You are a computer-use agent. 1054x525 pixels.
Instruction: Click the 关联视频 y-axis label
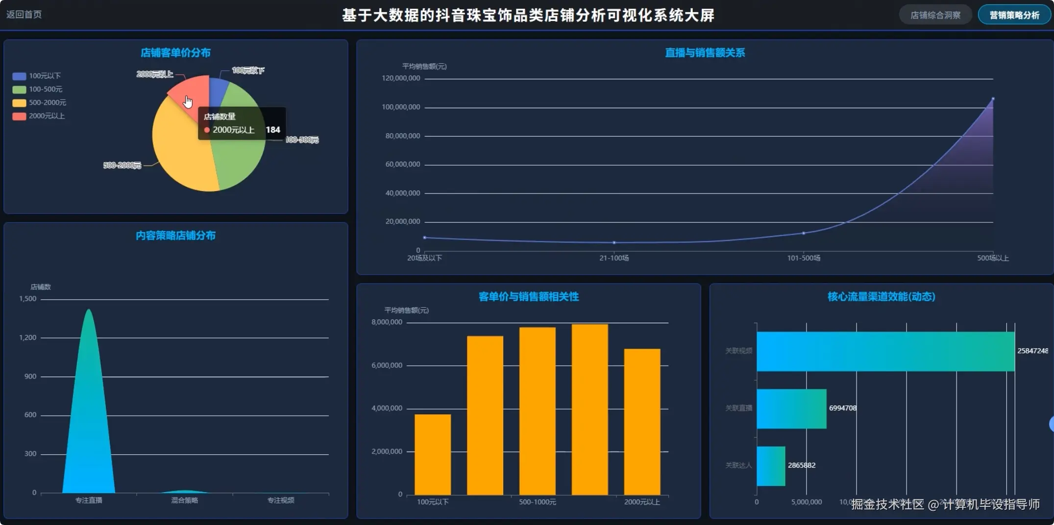coord(738,351)
